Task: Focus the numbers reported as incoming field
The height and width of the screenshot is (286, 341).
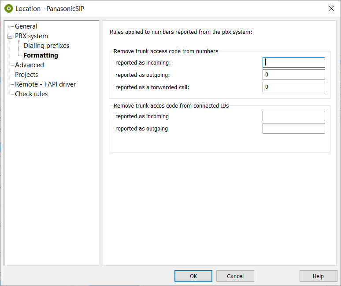Action: coord(293,62)
